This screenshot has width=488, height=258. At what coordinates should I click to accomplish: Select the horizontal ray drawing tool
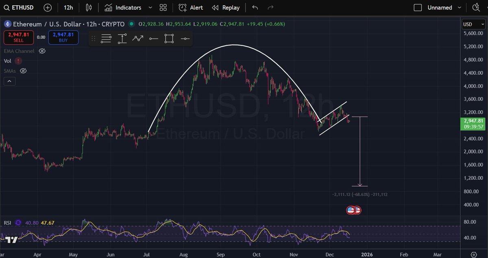click(x=154, y=39)
